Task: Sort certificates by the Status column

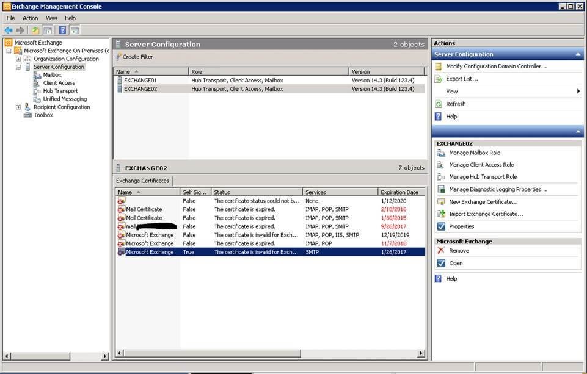Action: [x=257, y=192]
